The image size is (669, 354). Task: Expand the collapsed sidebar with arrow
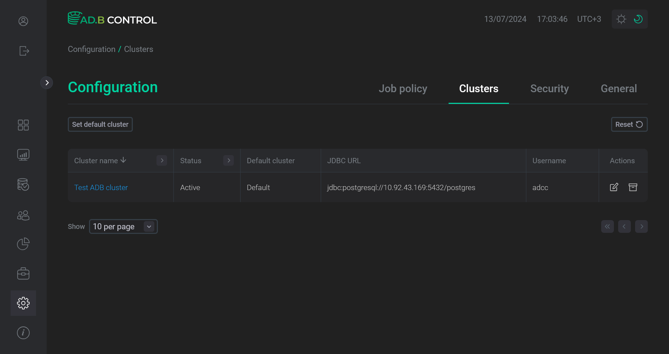[x=47, y=82]
